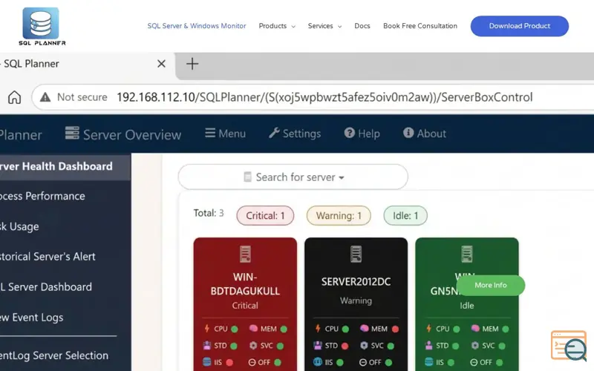Open the Docs page

[x=362, y=26]
